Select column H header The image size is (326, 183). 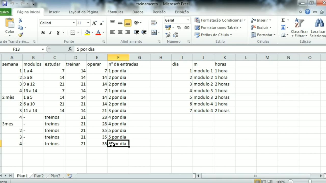pyautogui.click(x=161, y=58)
